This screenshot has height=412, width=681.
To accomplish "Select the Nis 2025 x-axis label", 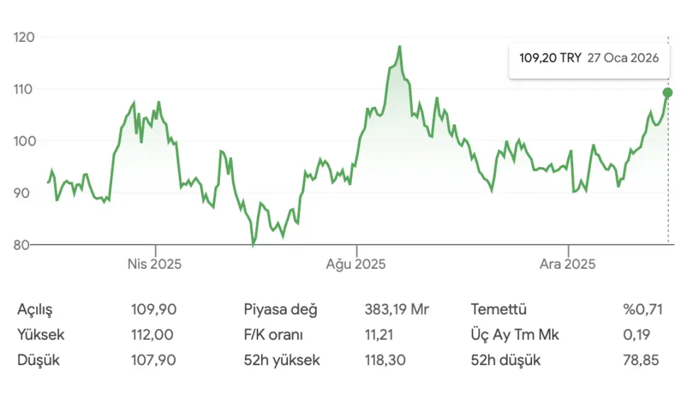I will pos(155,265).
